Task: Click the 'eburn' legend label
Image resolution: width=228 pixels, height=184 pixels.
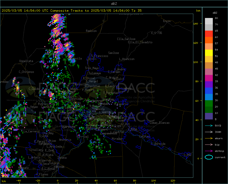Action: 219,138
